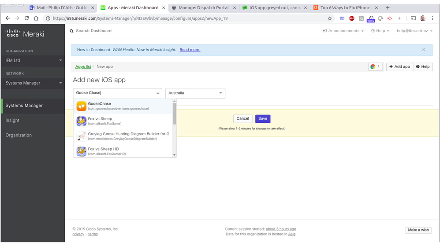This screenshot has width=440, height=246.
Task: Click the Cisco Meraki logo
Action: pyautogui.click(x=25, y=34)
